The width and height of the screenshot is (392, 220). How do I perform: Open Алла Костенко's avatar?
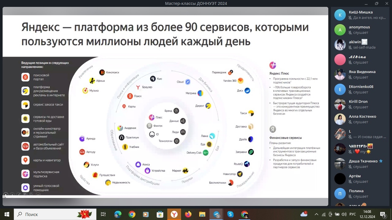click(x=340, y=119)
